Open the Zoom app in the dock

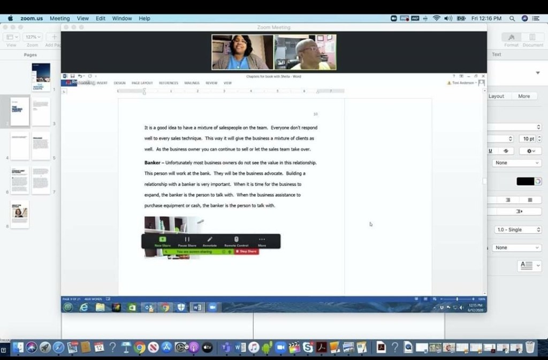point(280,348)
